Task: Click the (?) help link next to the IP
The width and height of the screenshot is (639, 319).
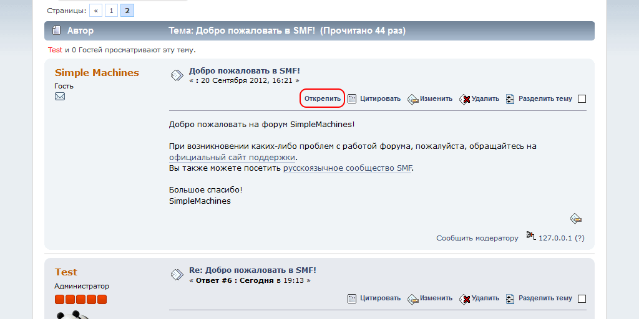Action: point(580,238)
